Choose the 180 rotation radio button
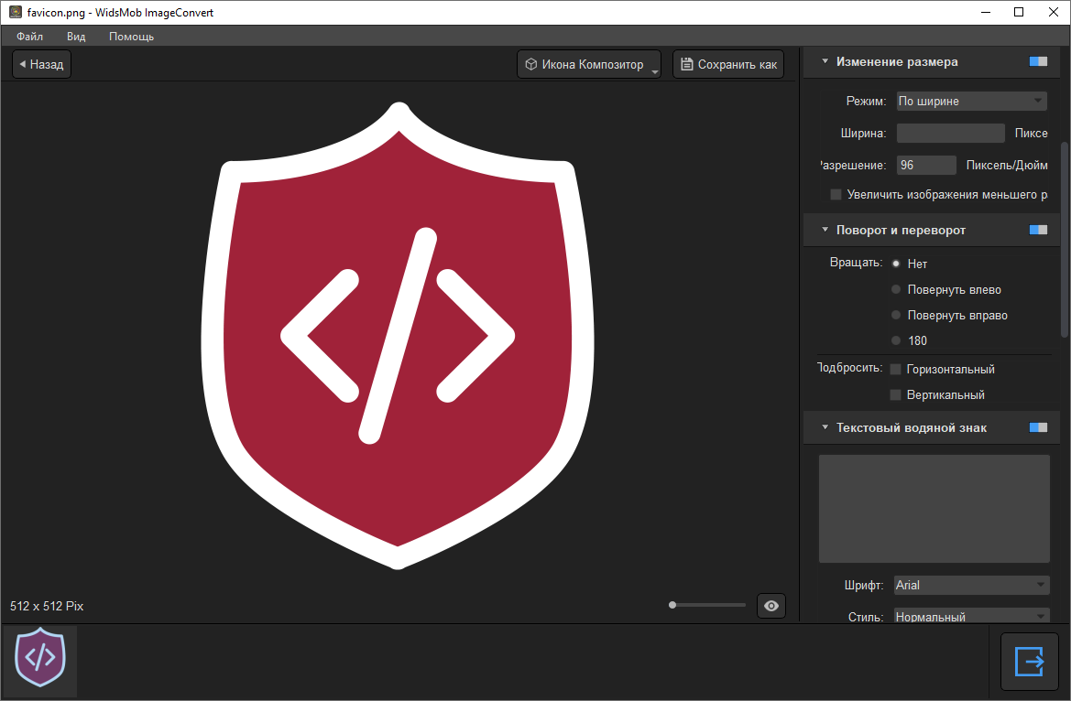The image size is (1071, 701). [896, 340]
